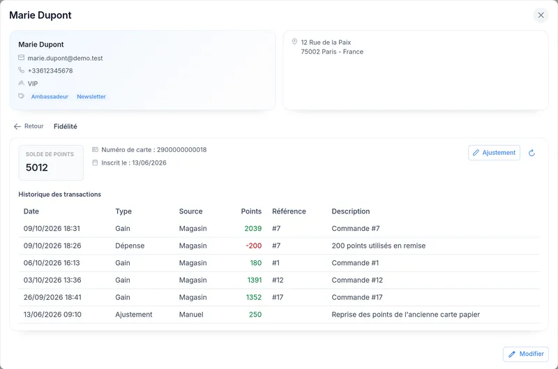The width and height of the screenshot is (558, 369).
Task: Click the Manuel source cell
Action: 191,315
